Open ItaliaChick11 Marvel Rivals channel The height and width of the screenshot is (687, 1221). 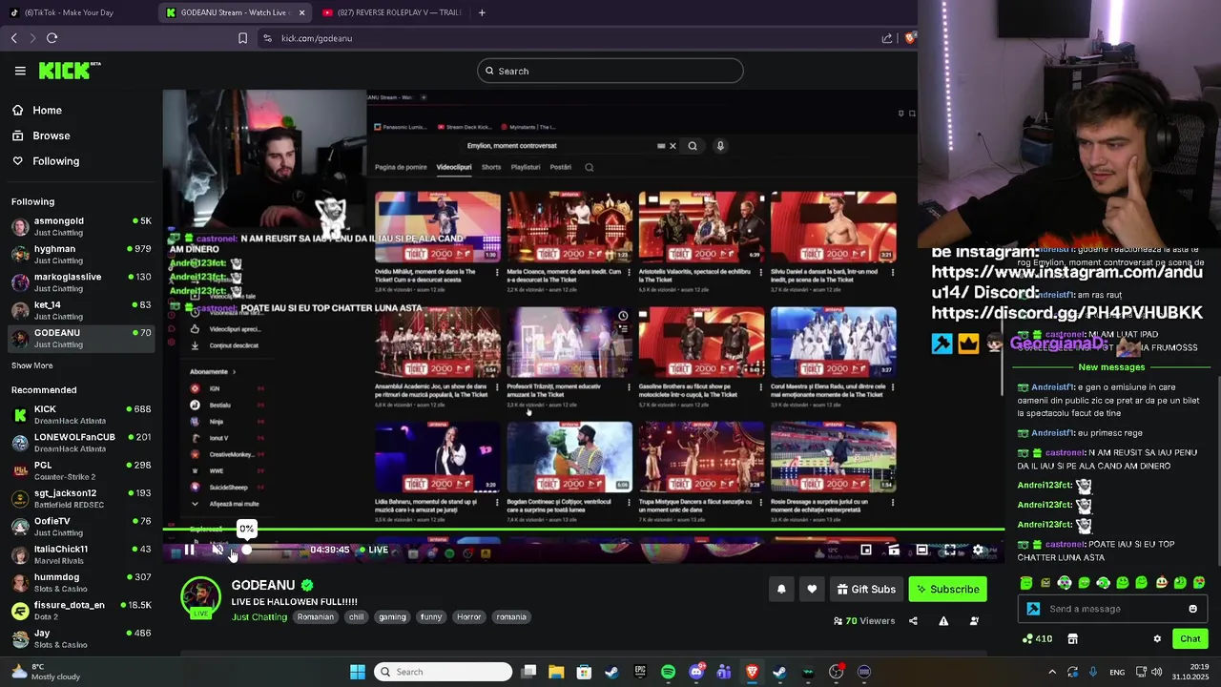(x=81, y=554)
